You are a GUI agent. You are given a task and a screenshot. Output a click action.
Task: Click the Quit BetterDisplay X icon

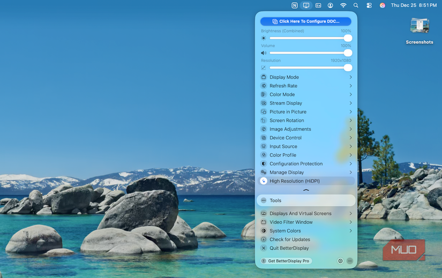click(264, 248)
